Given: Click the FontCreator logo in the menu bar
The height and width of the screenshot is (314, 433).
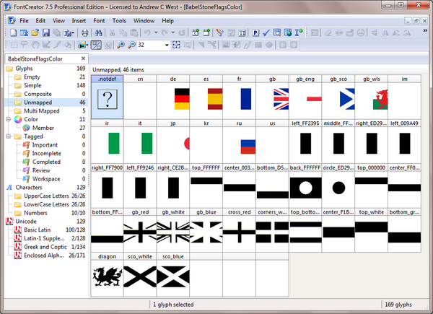Looking at the screenshot, I should click(x=12, y=21).
